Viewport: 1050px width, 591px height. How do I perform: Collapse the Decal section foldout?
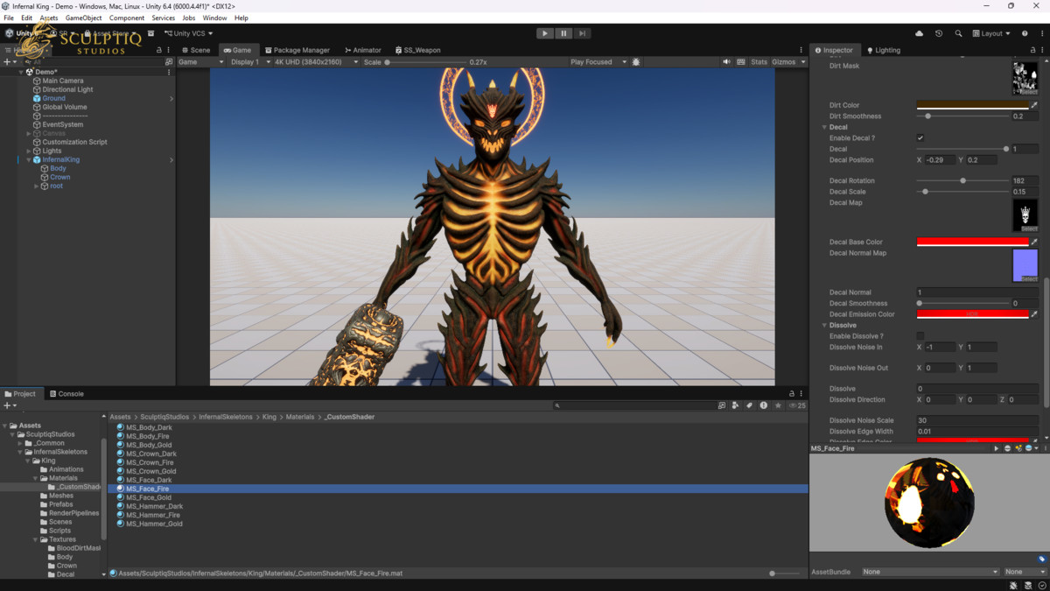tap(824, 127)
